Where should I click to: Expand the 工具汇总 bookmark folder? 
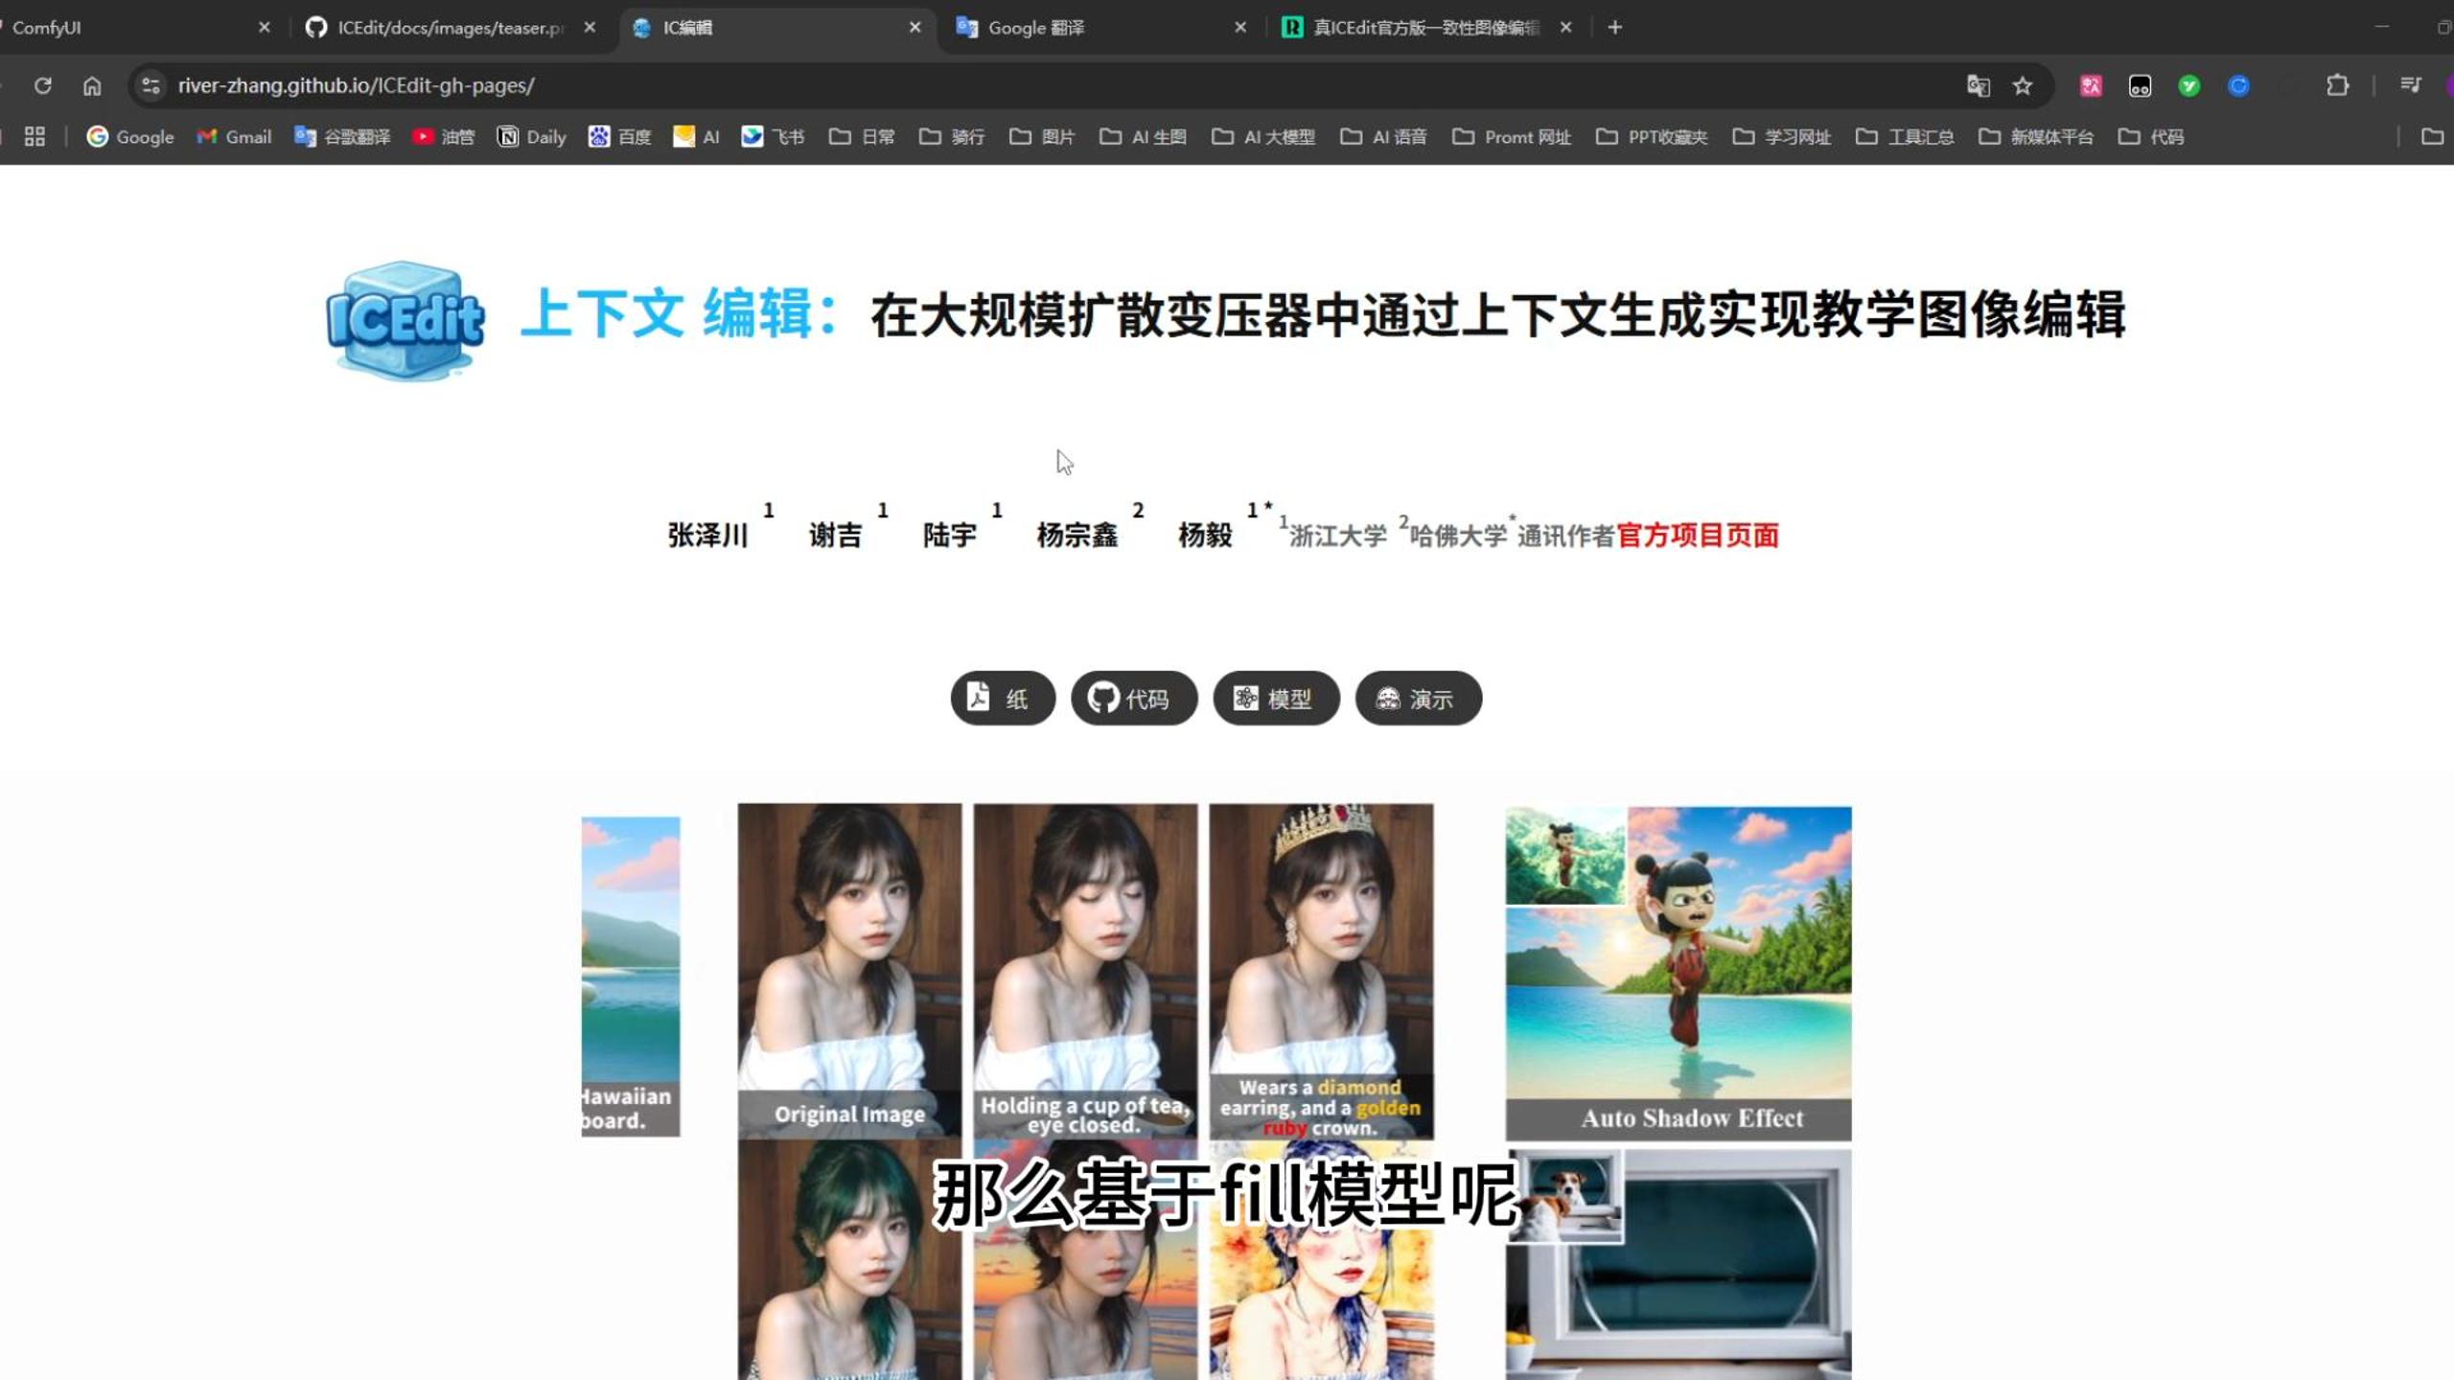(x=1905, y=136)
